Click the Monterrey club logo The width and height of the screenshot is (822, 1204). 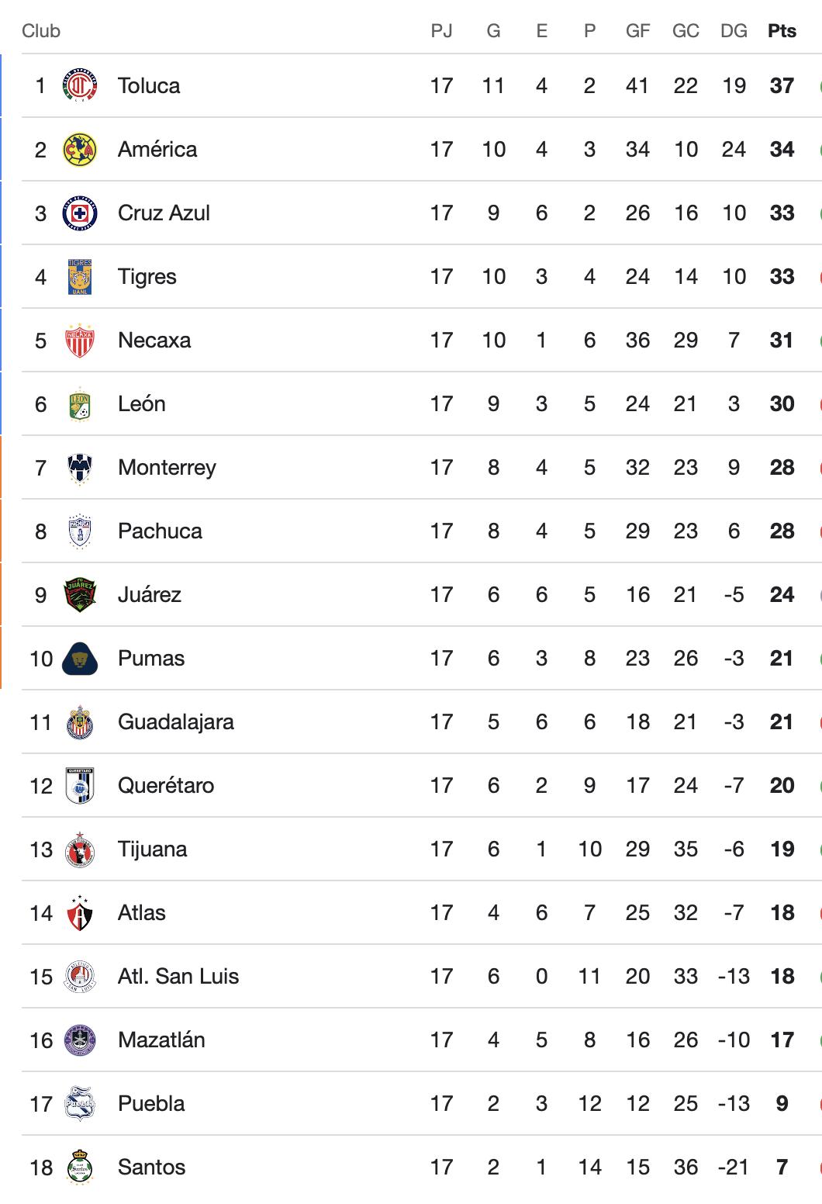80,468
